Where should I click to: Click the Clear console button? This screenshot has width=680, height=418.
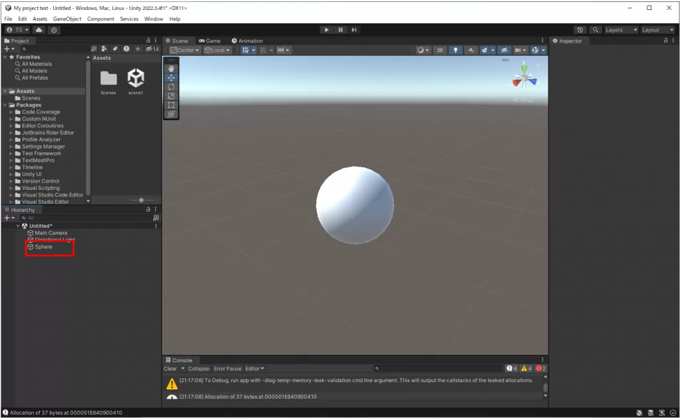[170, 369]
